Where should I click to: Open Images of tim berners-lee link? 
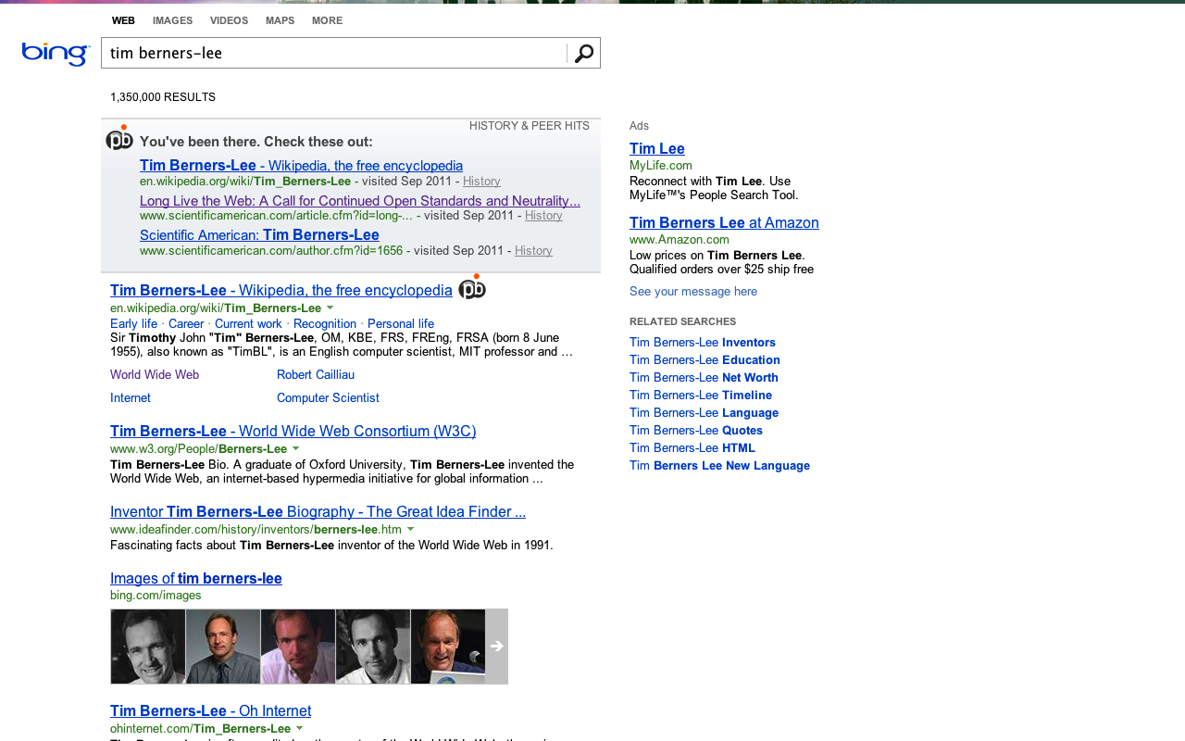point(196,579)
